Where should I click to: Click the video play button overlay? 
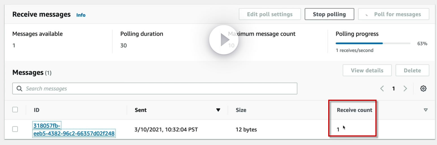(x=224, y=40)
